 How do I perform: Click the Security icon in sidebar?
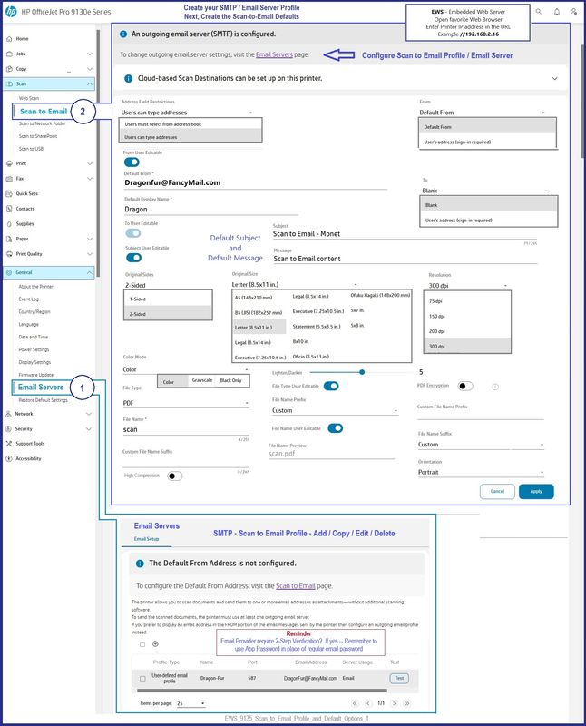point(8,428)
